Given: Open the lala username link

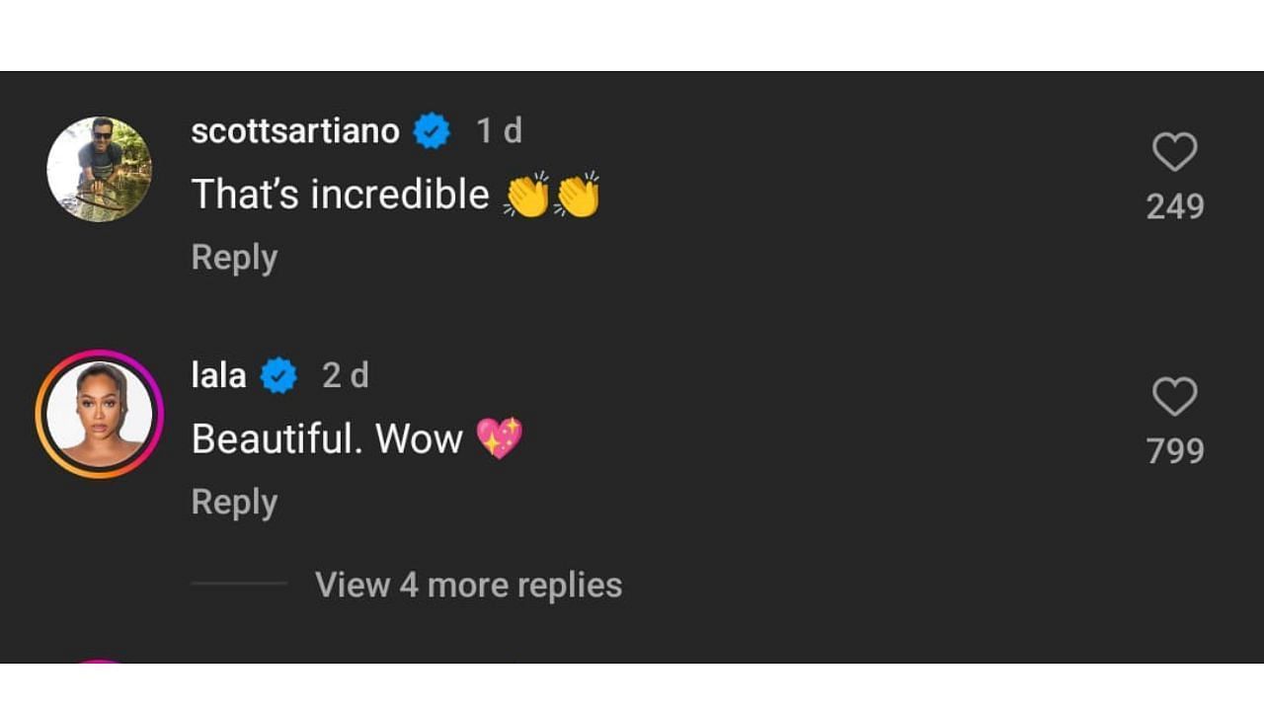Looking at the screenshot, I should coord(218,376).
